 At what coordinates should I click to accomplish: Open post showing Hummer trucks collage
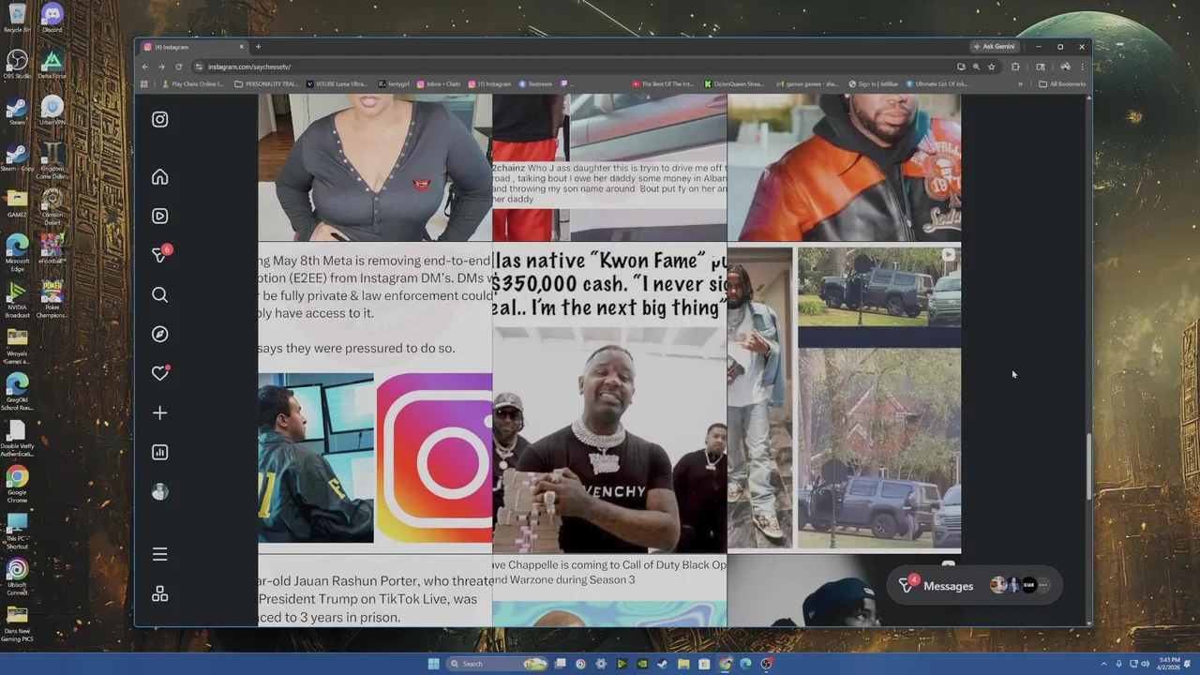click(844, 397)
